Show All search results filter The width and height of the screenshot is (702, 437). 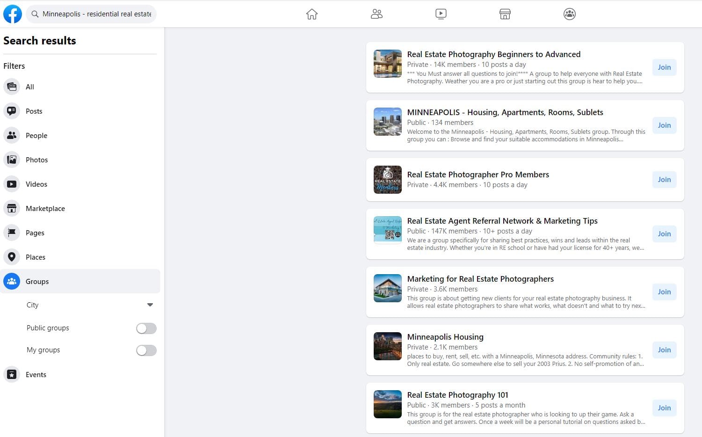click(29, 87)
